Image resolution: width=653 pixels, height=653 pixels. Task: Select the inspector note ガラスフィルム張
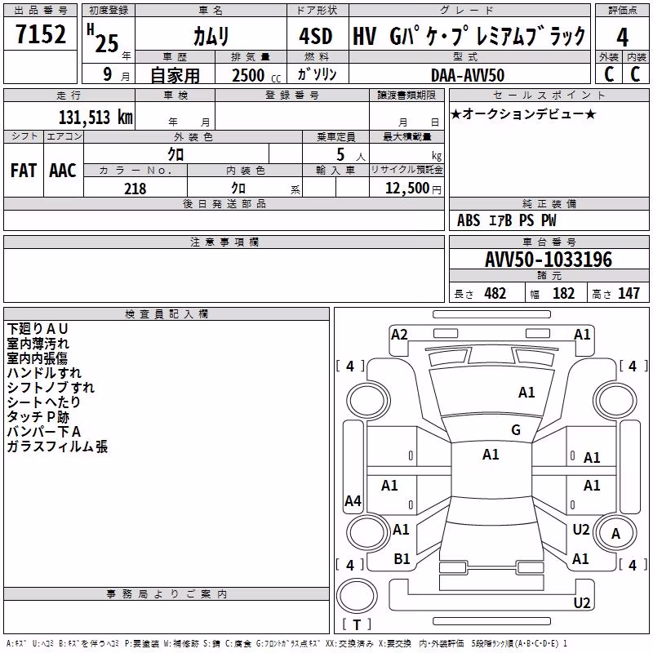57,446
